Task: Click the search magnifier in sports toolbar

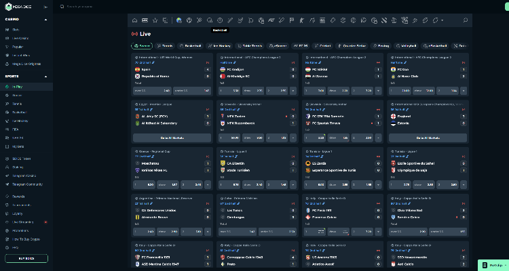Action: pyautogui.click(x=464, y=20)
